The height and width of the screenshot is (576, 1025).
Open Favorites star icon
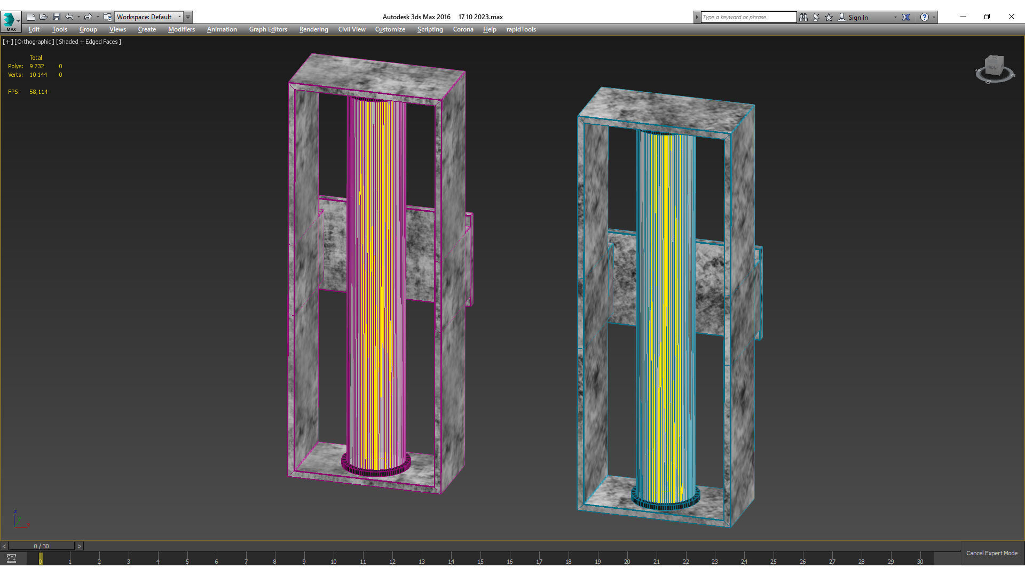coord(829,17)
